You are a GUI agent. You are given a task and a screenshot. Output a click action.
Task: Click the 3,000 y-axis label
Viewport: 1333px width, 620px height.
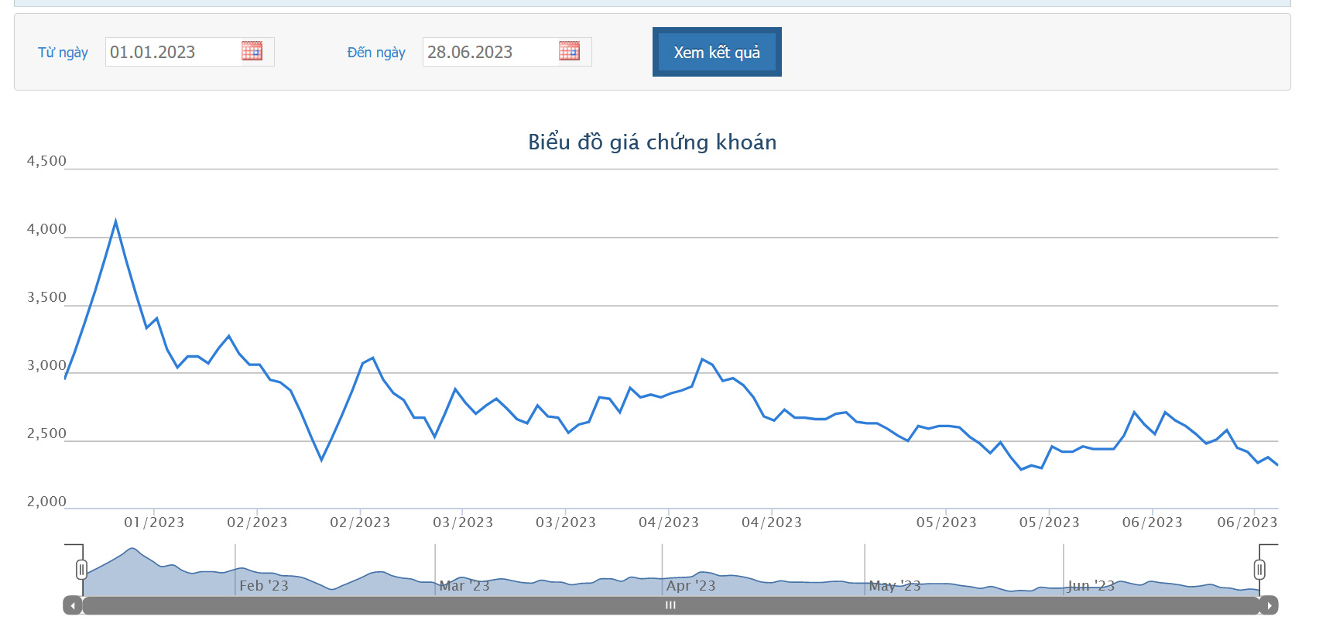click(46, 365)
